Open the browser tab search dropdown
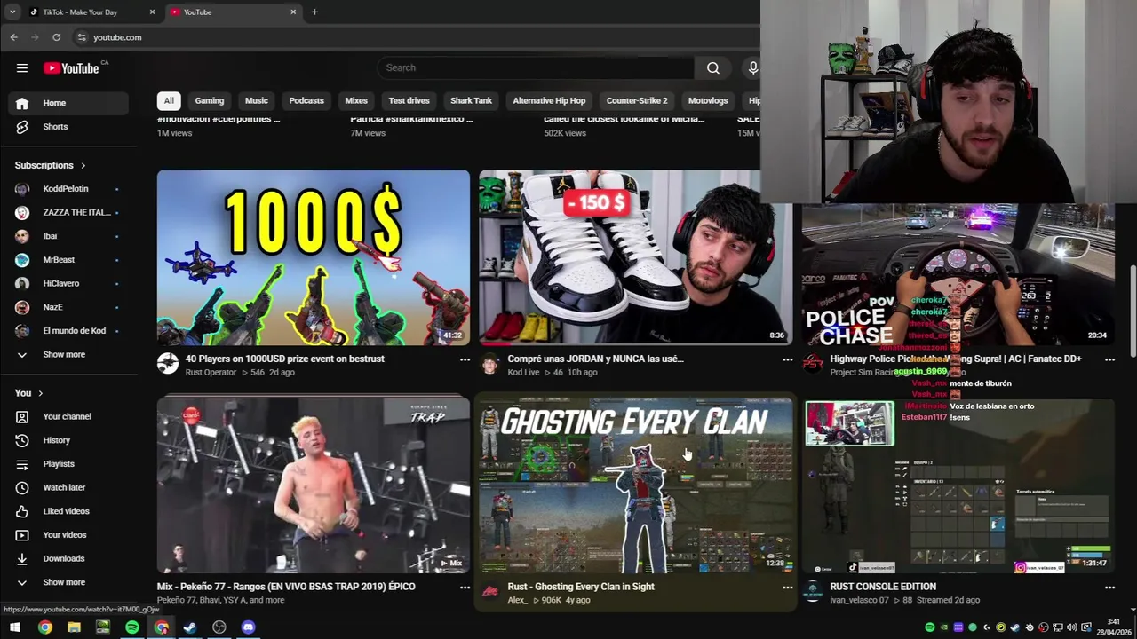 pos(12,12)
